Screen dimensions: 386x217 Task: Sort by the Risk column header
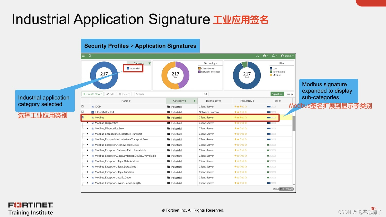click(x=277, y=101)
